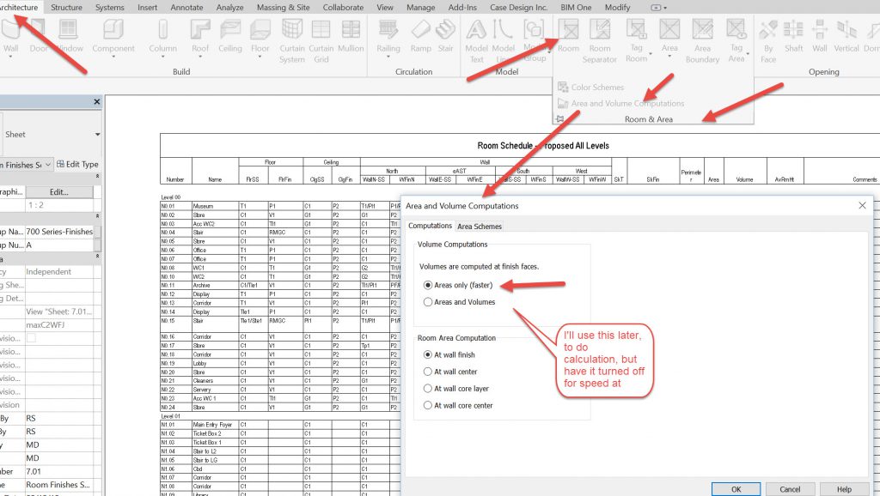Choose At wall core layer option
The width and height of the screenshot is (880, 496).
click(429, 388)
